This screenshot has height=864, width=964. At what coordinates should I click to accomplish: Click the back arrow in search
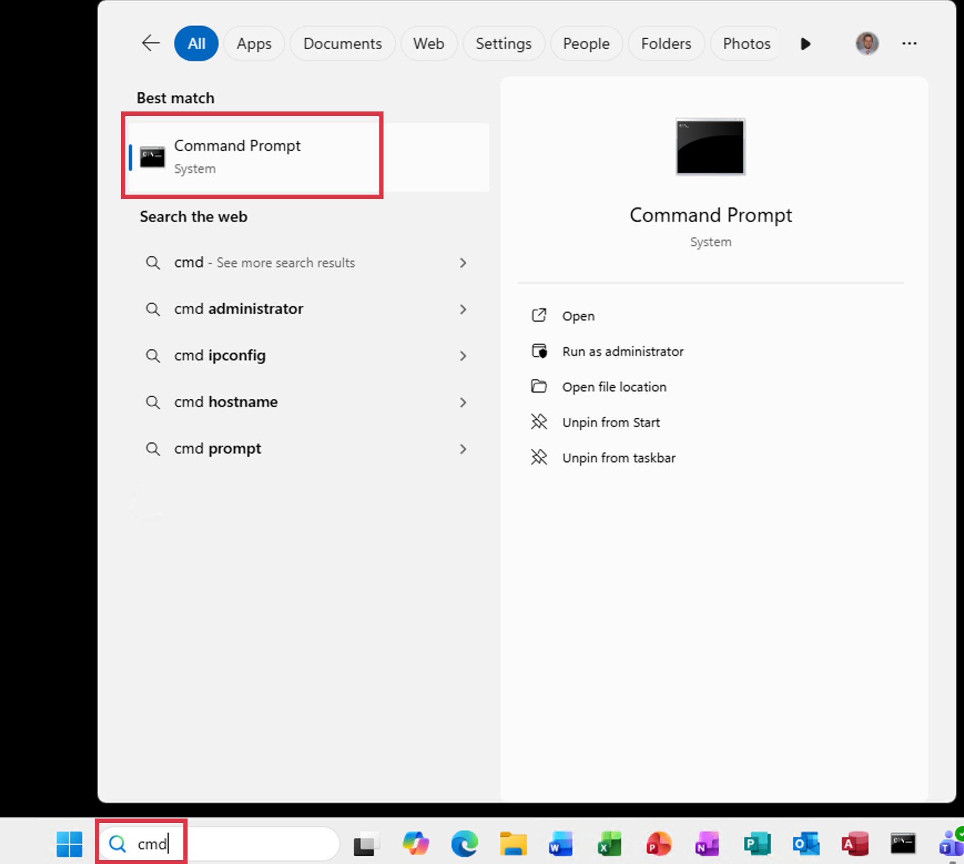(x=150, y=43)
